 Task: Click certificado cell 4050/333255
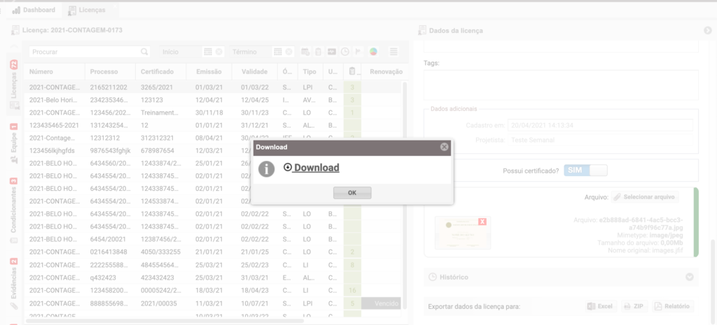coord(160,252)
